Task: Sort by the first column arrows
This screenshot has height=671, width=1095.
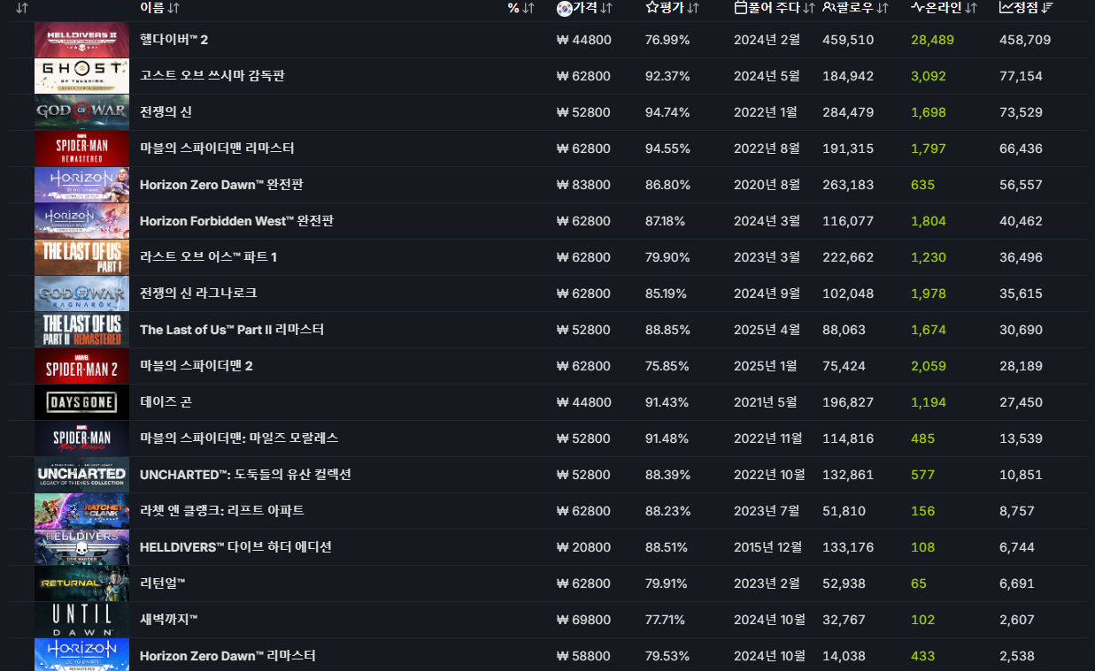Action: 22,8
